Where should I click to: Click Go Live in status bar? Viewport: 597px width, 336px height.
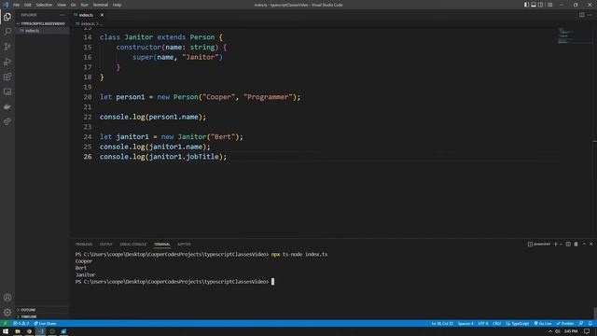click(x=543, y=324)
